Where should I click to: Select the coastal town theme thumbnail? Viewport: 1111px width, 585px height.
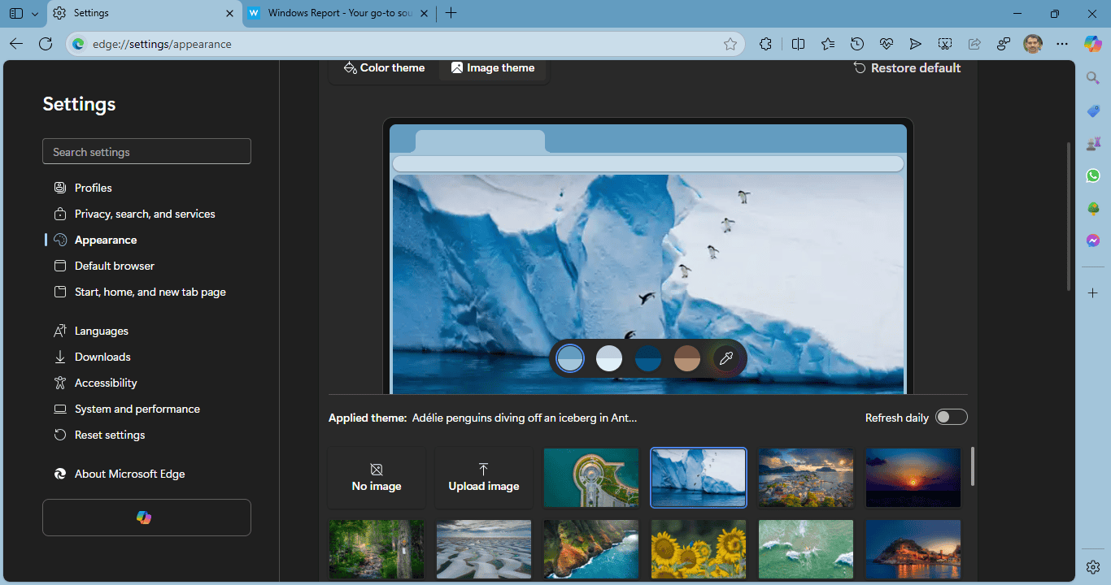point(806,478)
